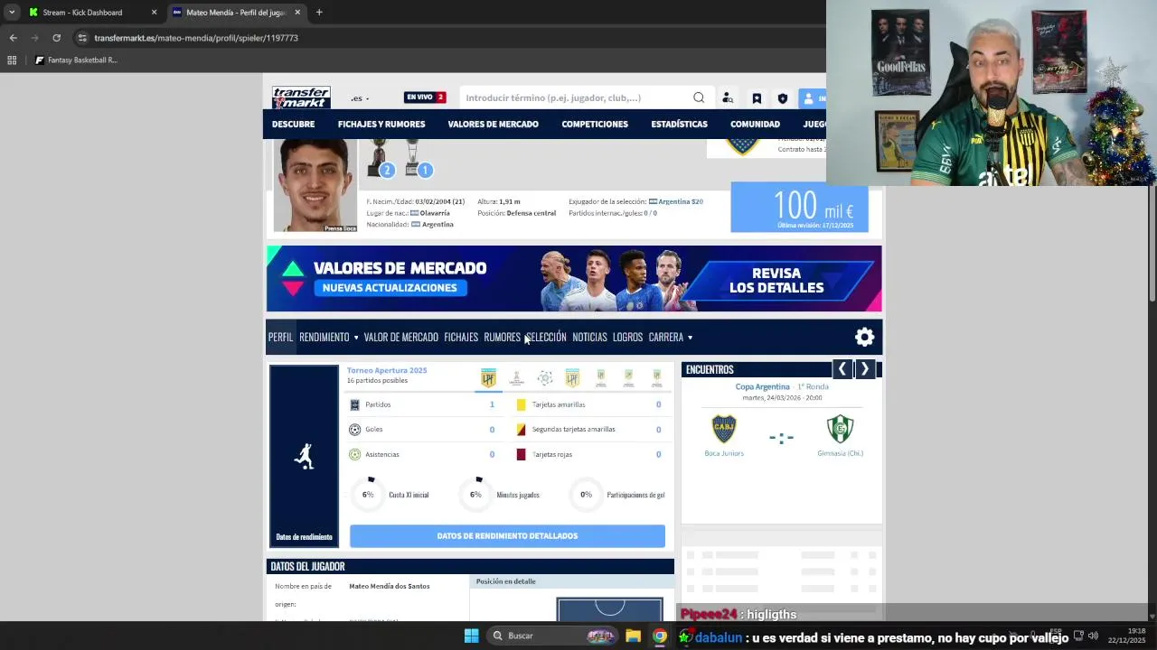This screenshot has height=650, width=1157.
Task: Open the .es language dropdown
Action: 361,98
